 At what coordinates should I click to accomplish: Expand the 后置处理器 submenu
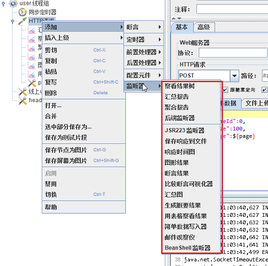click(144, 63)
